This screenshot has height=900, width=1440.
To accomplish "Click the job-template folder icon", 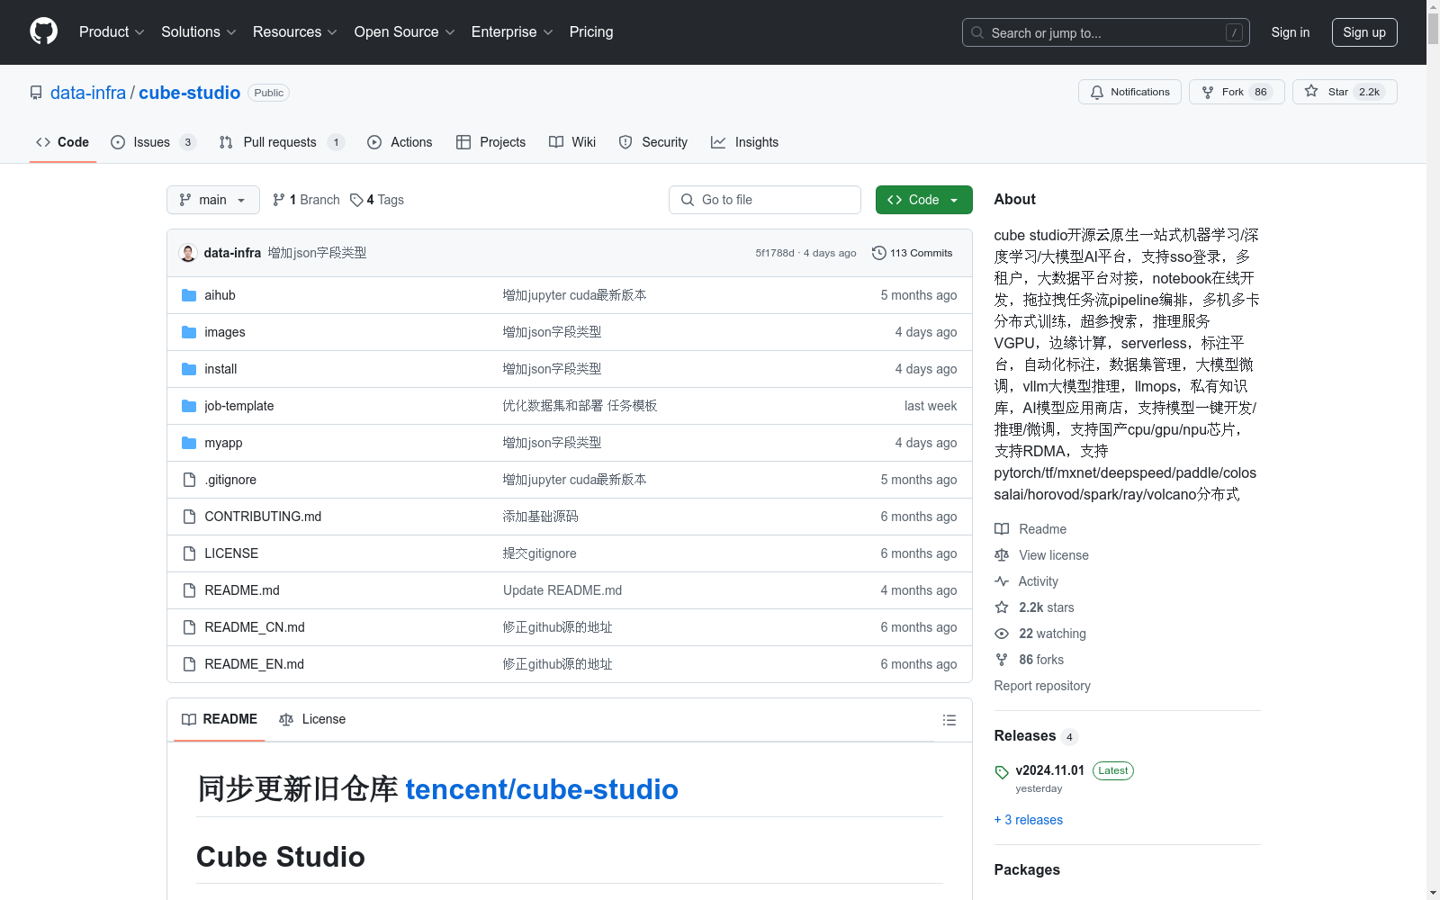I will (x=189, y=406).
